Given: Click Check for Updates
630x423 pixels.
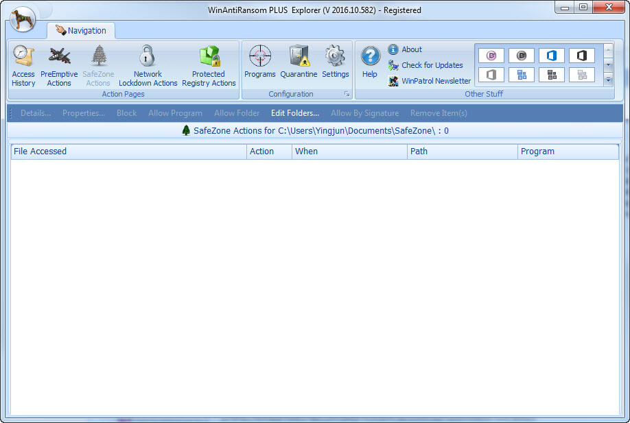Looking at the screenshot, I should (425, 65).
